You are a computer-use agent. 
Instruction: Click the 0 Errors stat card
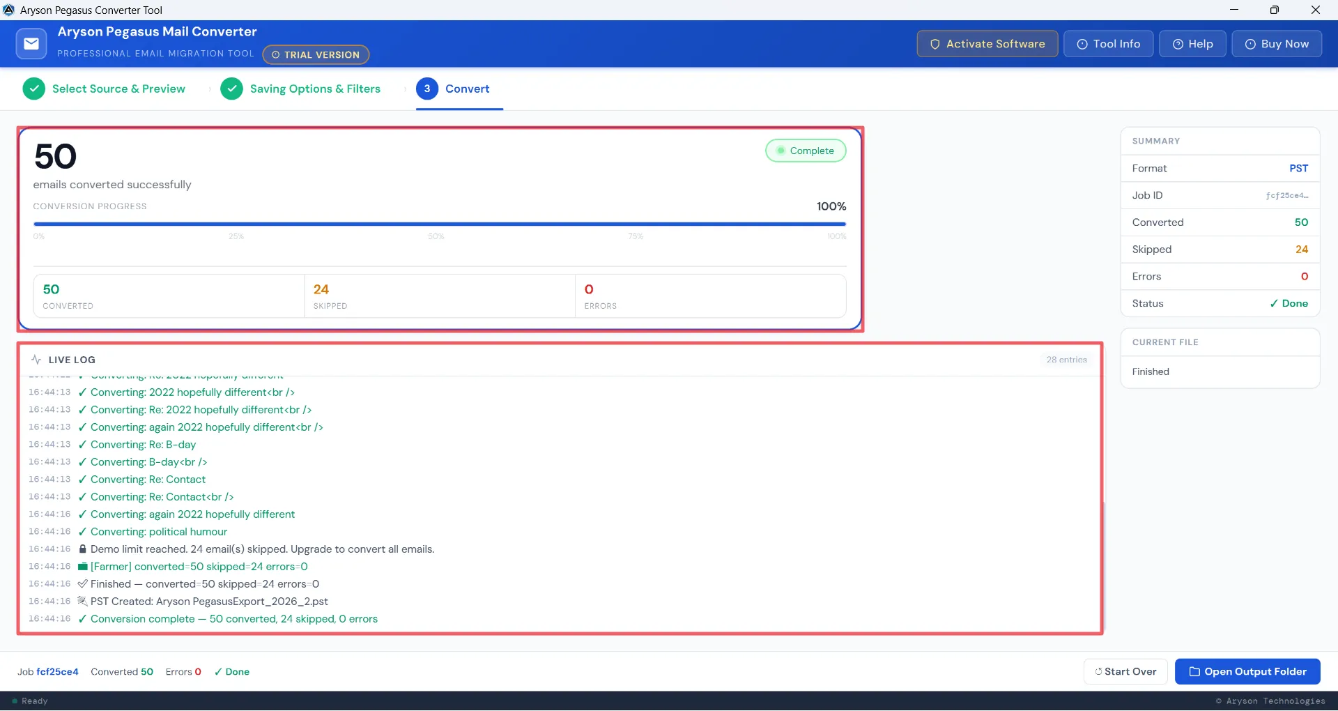coord(711,296)
